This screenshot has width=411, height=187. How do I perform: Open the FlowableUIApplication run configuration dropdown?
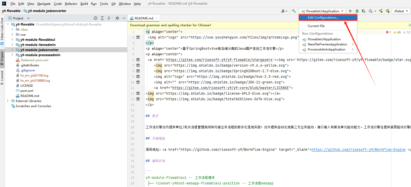[x=323, y=11]
